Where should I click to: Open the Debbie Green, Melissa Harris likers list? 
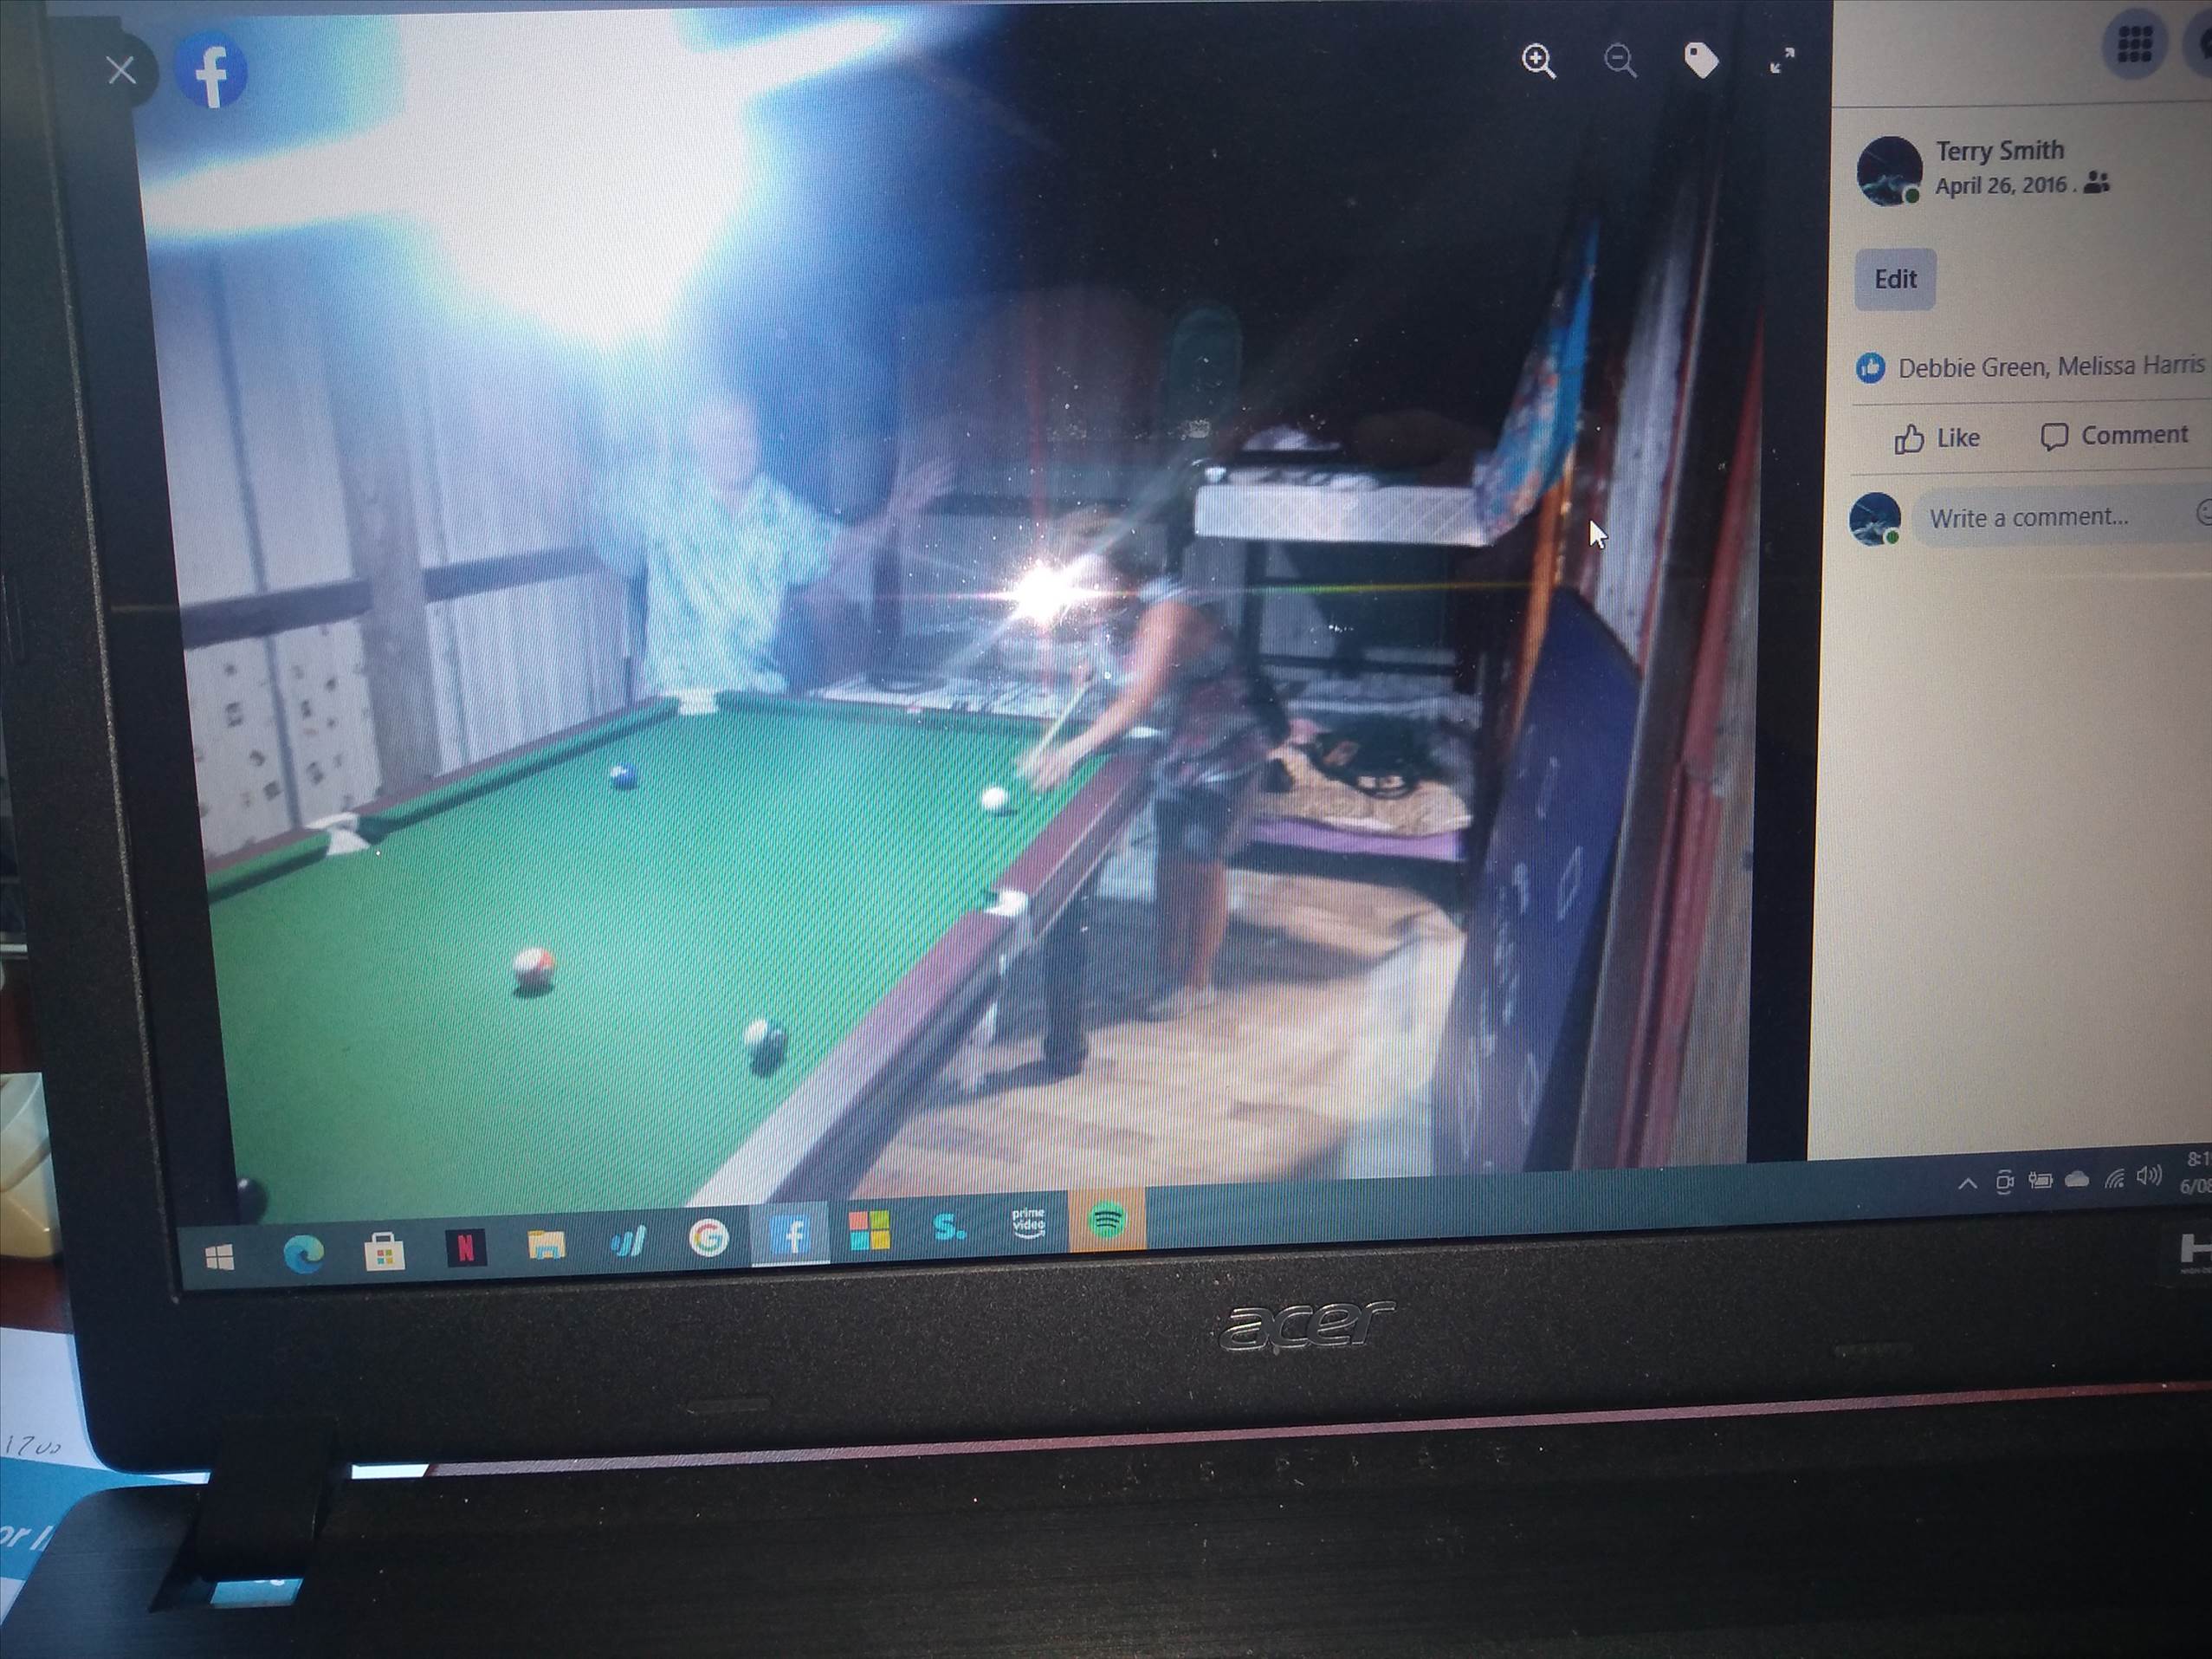[x=2049, y=367]
